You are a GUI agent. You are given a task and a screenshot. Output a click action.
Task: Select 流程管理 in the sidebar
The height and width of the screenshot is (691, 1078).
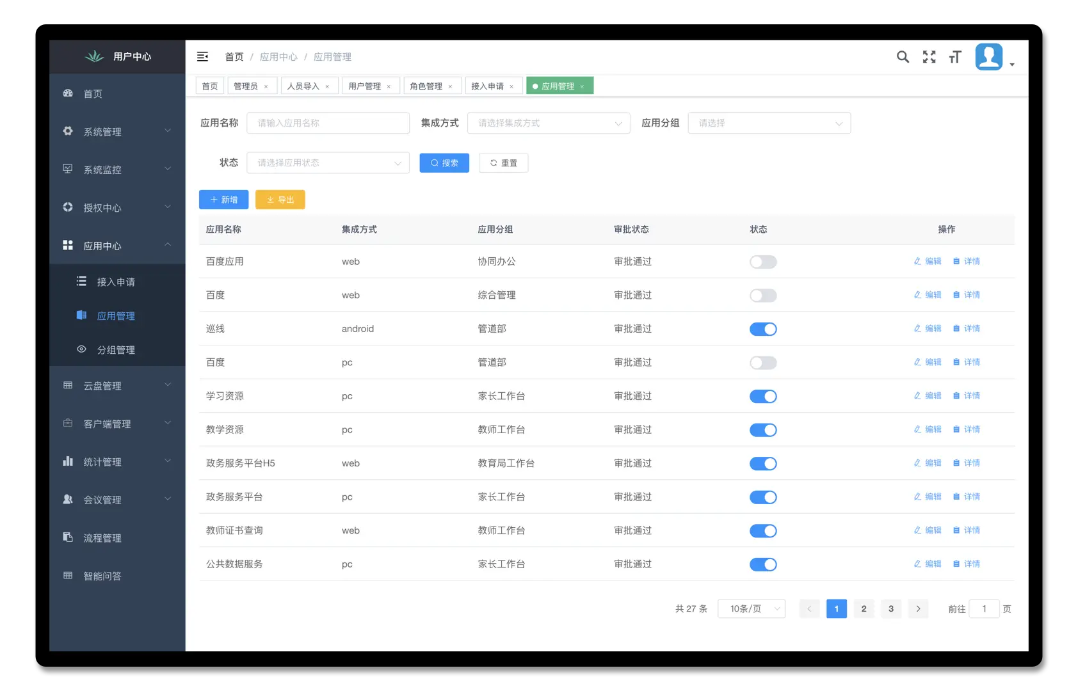(x=117, y=537)
